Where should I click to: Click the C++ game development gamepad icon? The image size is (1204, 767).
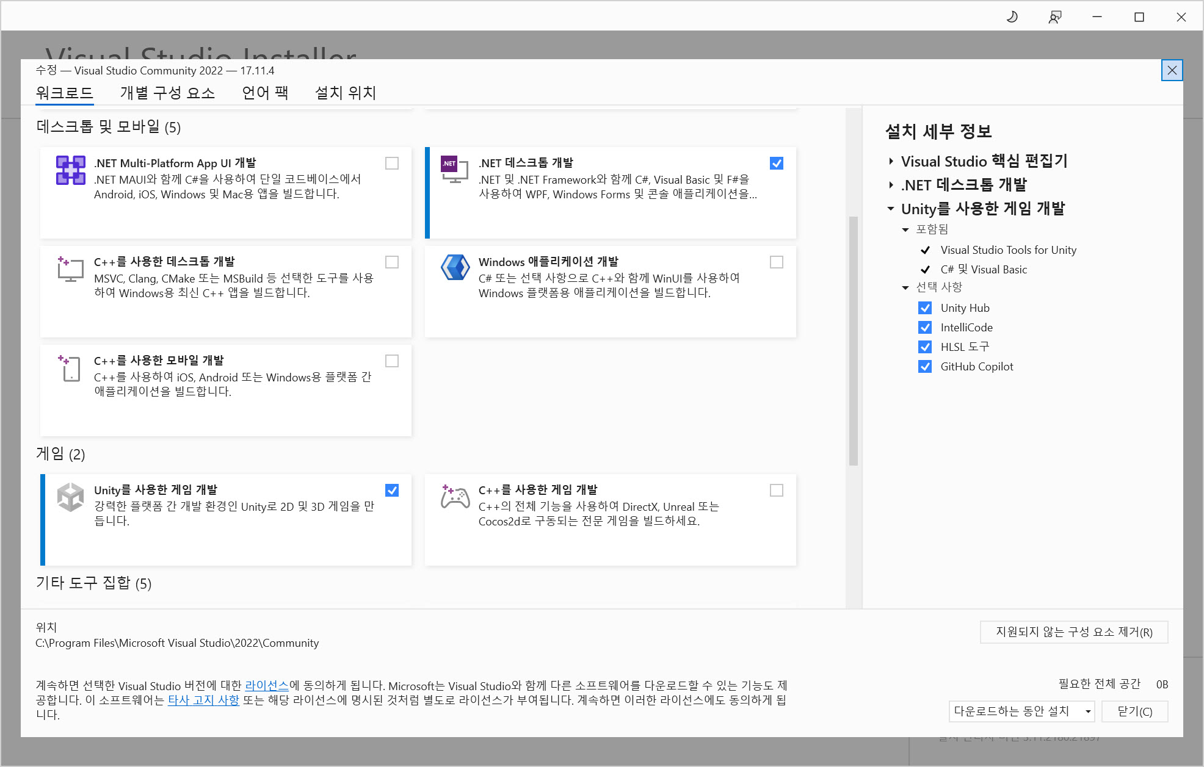coord(455,497)
